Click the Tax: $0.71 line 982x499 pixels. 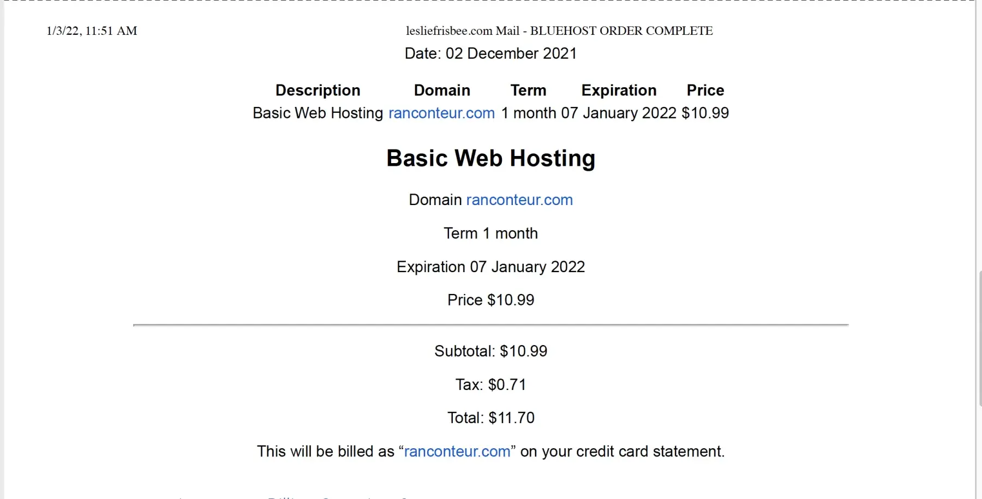coord(490,385)
